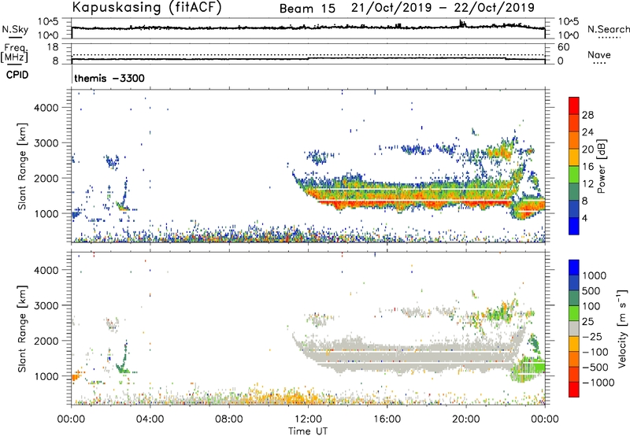Viewport: 630px width, 436px height.
Task: Click the "4" label on power color bar
Action: coord(585,219)
